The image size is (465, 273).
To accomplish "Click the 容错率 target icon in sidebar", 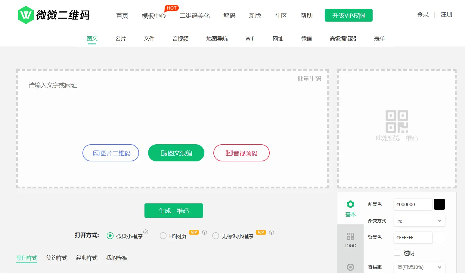I will (350, 267).
